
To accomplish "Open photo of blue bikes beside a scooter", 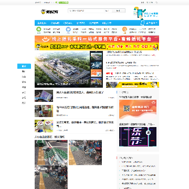I will click(85, 152).
